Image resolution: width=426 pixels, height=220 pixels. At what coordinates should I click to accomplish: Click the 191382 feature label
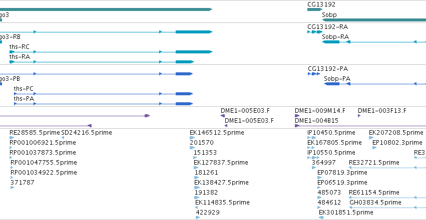click(206, 193)
